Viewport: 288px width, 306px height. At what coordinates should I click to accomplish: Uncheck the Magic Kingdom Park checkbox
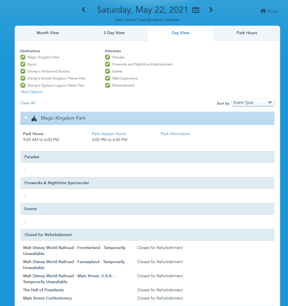coord(23,57)
